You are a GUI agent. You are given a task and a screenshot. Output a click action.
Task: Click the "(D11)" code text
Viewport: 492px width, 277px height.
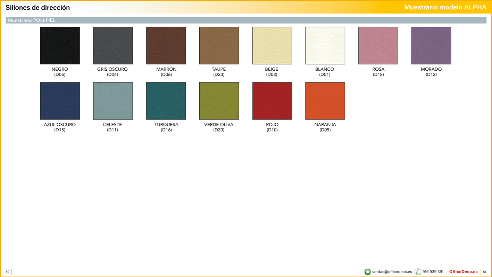click(112, 130)
